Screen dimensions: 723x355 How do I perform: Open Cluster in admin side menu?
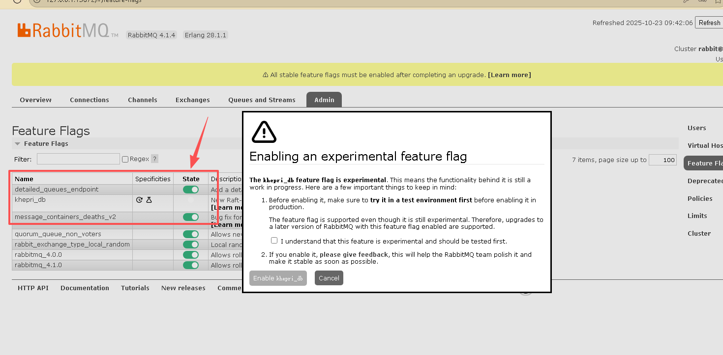tap(699, 234)
